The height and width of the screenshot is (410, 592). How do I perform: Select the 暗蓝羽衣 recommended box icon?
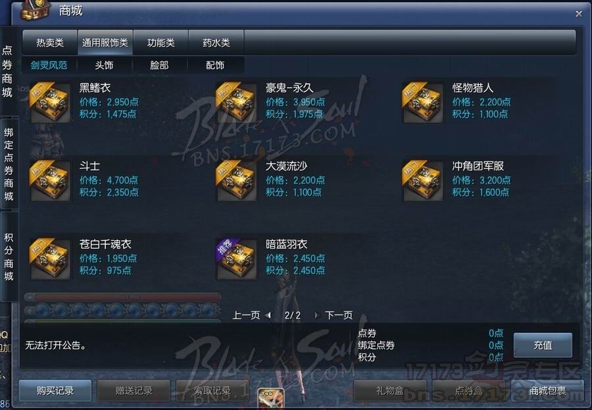(x=236, y=259)
